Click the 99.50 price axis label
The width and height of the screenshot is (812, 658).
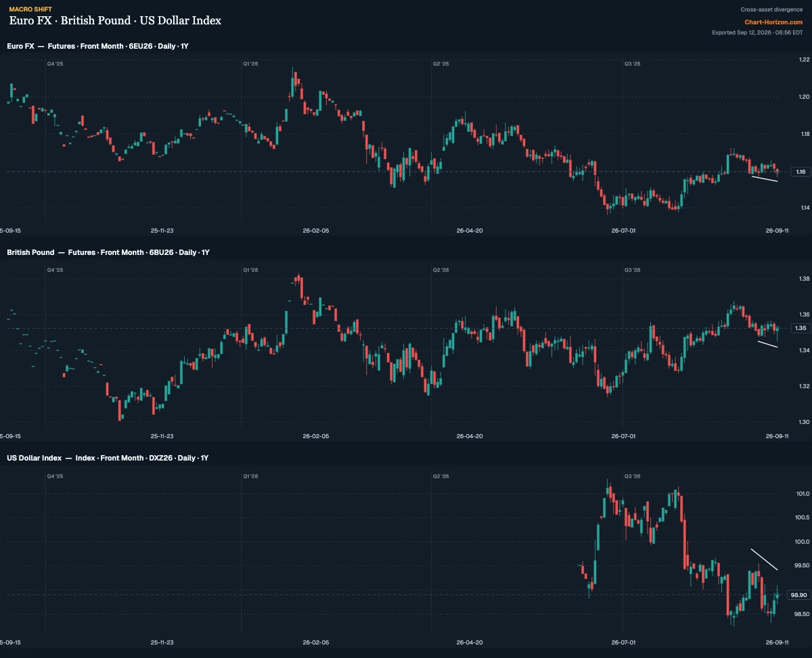[x=803, y=565]
